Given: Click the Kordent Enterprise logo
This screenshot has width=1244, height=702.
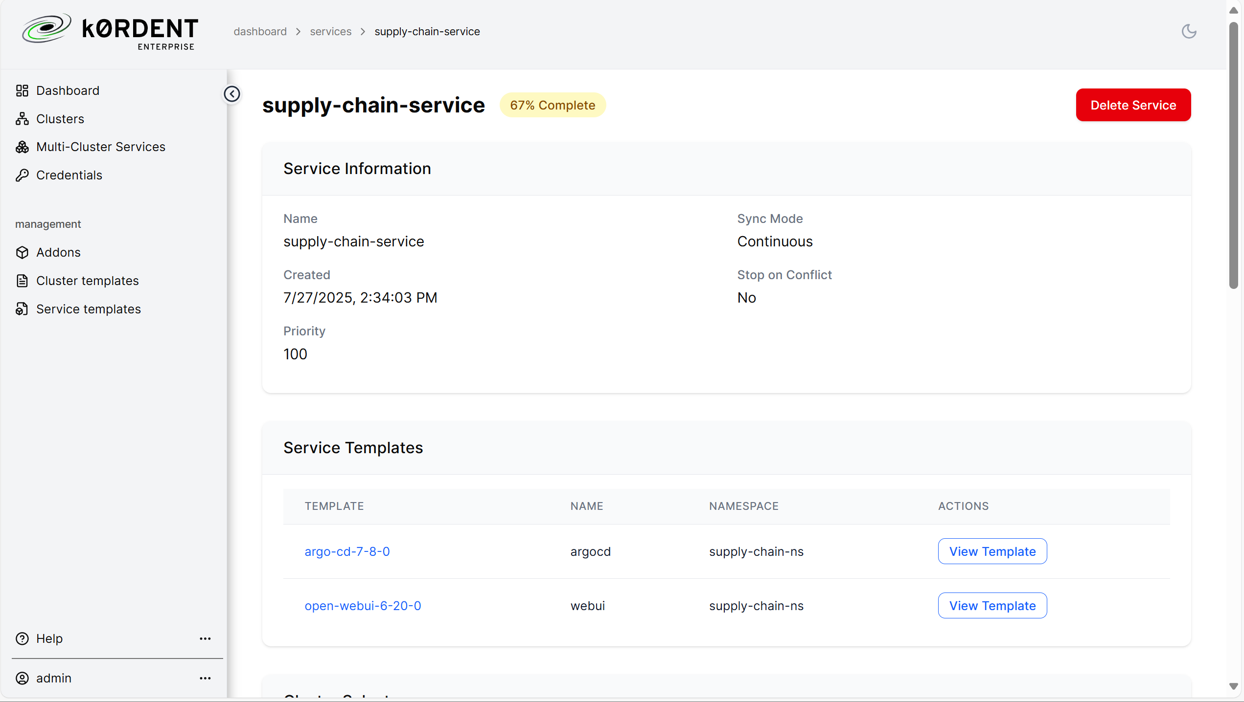Looking at the screenshot, I should 110,32.
